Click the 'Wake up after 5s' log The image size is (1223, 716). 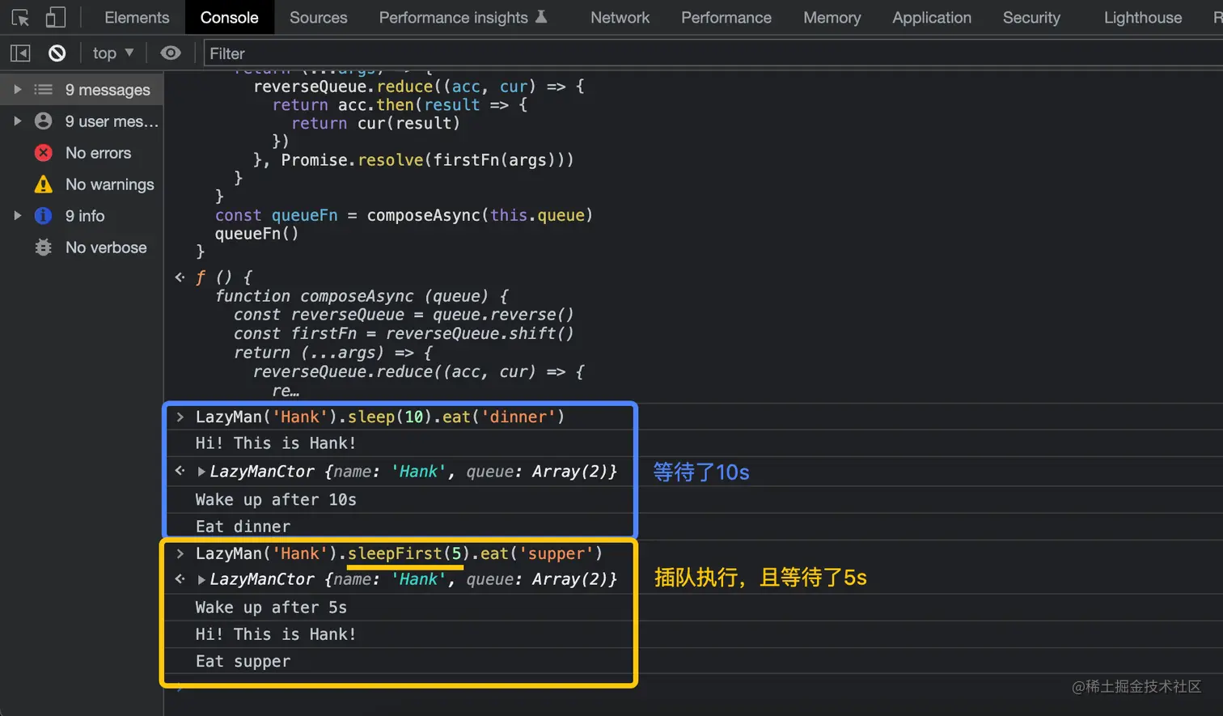[271, 608]
